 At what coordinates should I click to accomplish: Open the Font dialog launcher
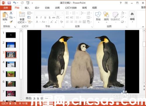[63, 27]
